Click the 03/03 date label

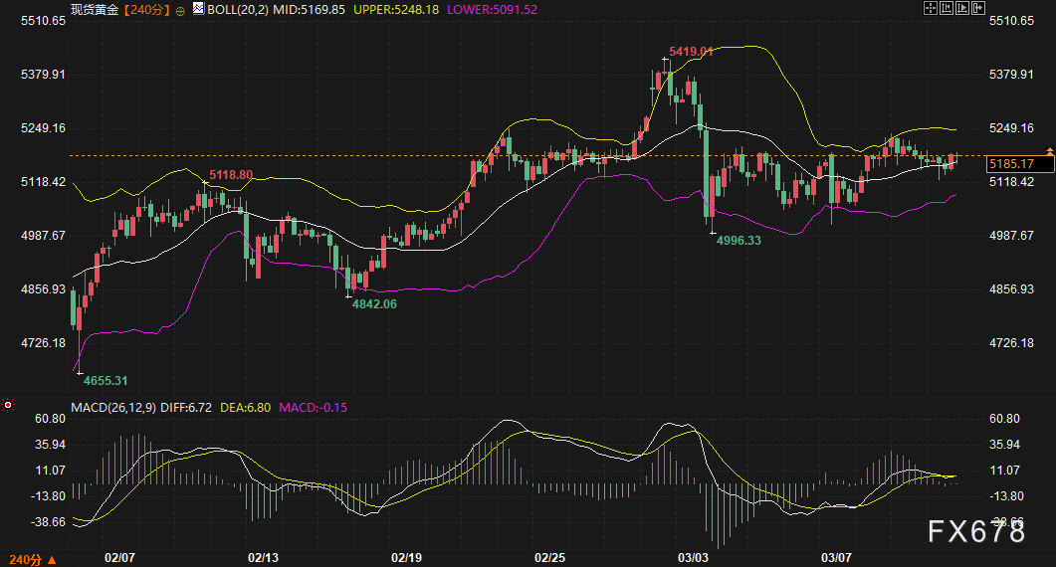coord(693,558)
